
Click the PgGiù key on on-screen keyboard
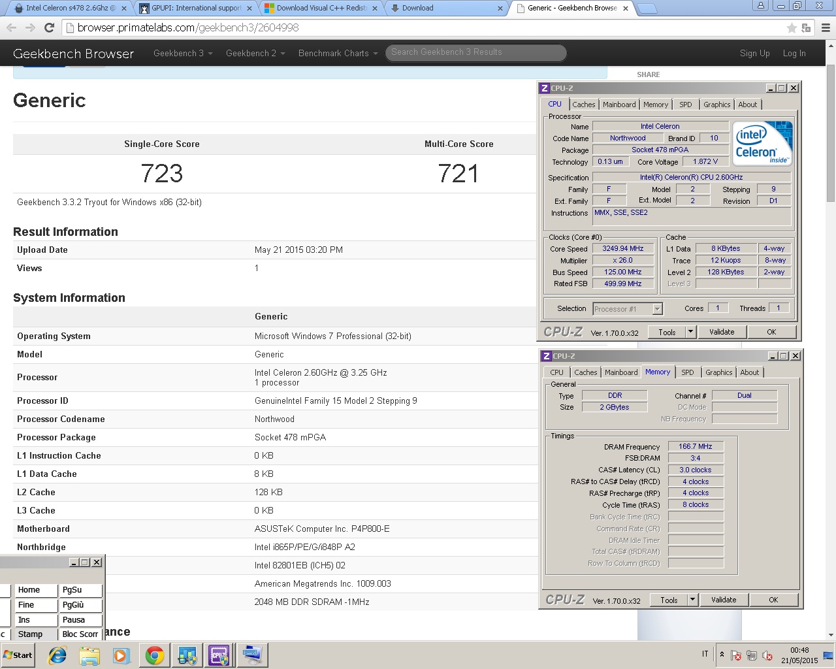(81, 605)
